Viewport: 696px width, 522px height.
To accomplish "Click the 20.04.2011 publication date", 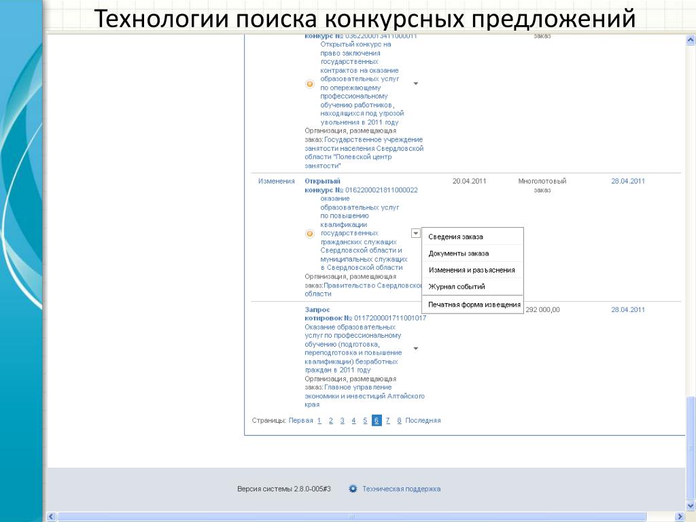I will click(469, 181).
